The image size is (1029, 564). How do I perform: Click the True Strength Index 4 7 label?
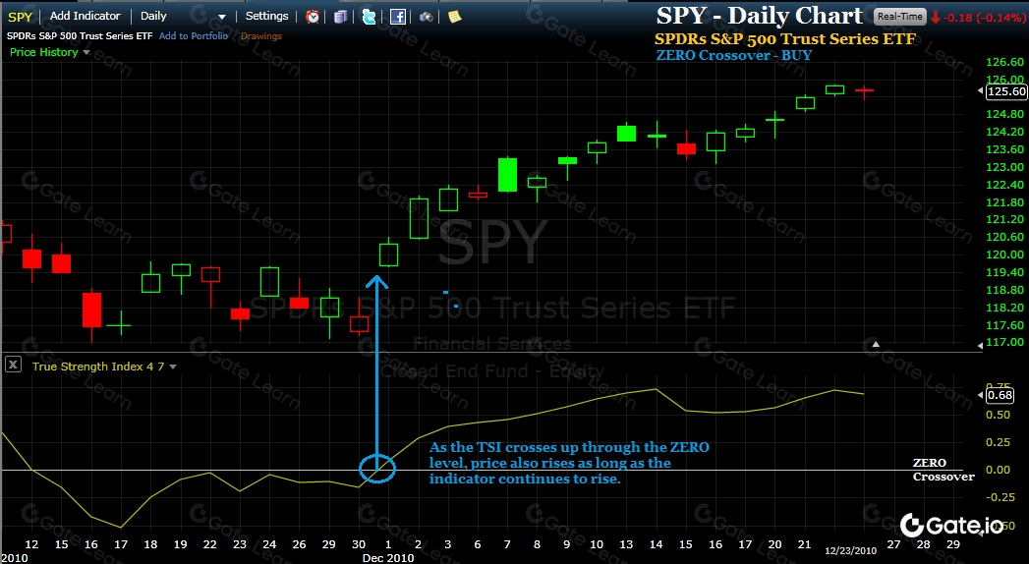point(97,367)
